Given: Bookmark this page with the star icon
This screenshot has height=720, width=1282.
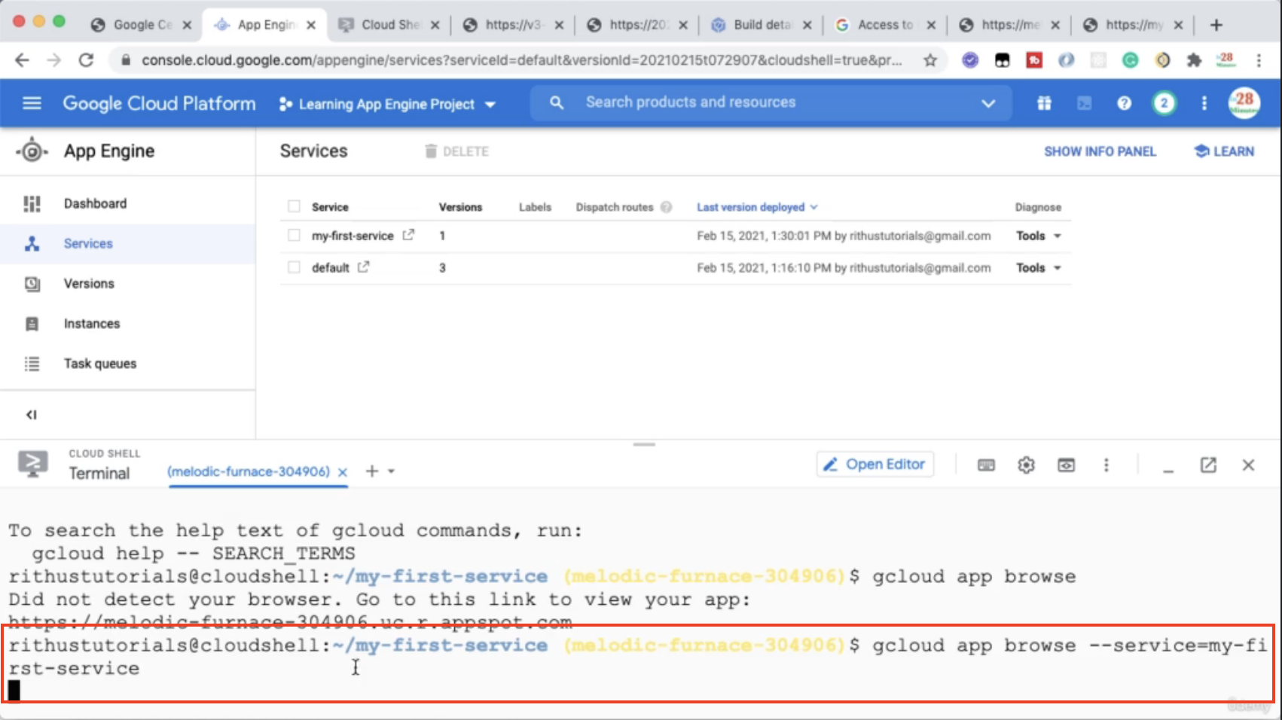Looking at the screenshot, I should 930,60.
